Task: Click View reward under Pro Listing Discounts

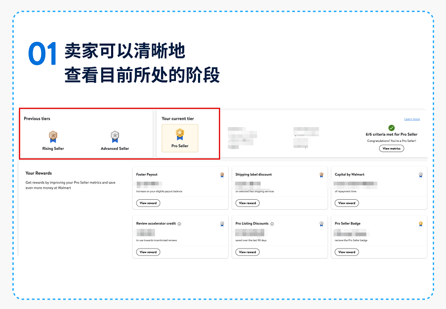Action: click(247, 252)
